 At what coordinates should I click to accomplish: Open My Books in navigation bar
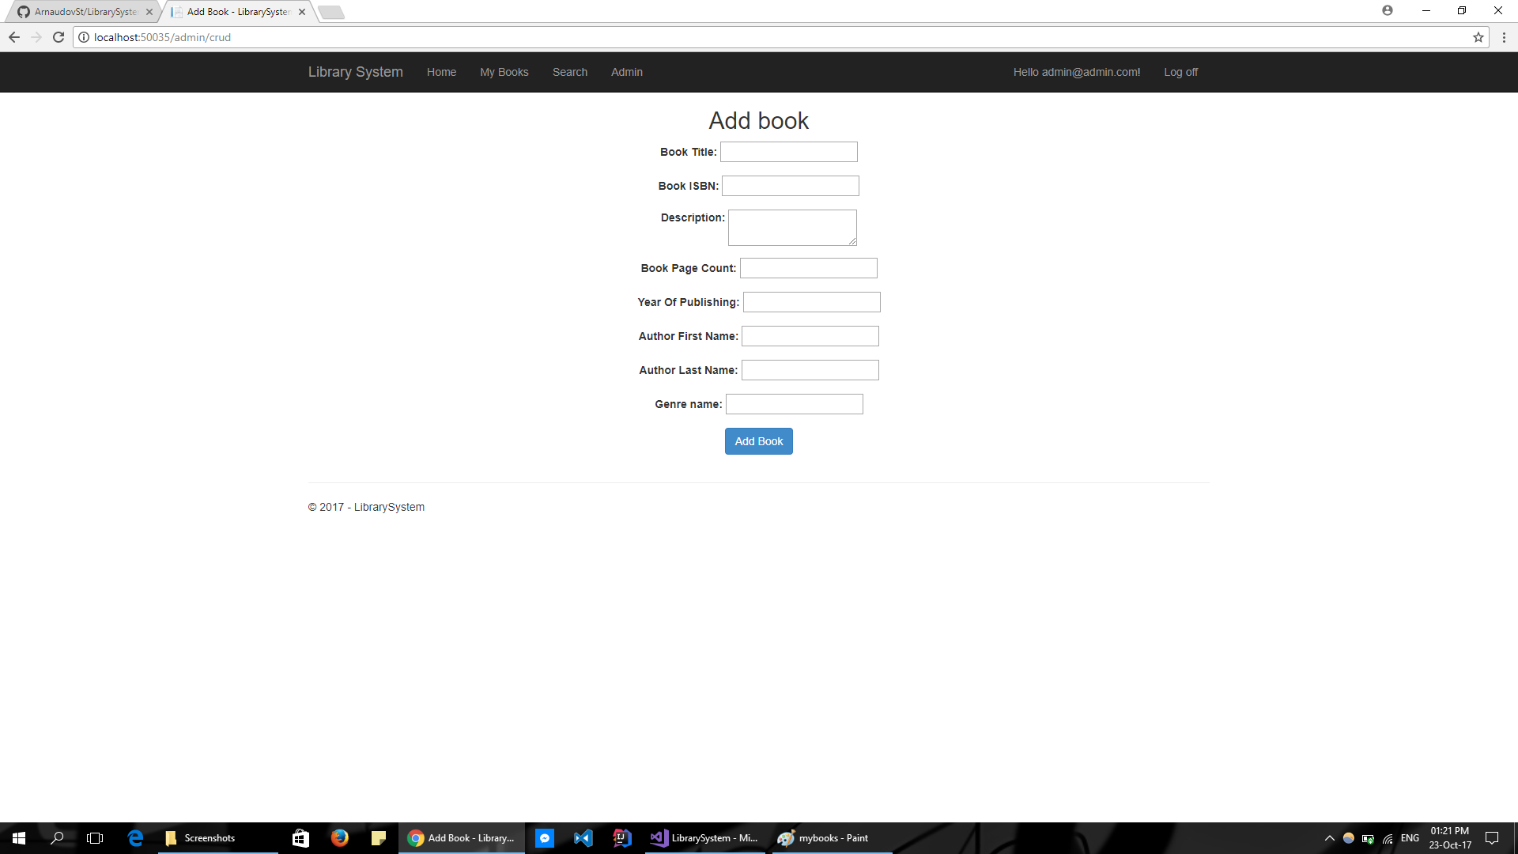coord(504,72)
